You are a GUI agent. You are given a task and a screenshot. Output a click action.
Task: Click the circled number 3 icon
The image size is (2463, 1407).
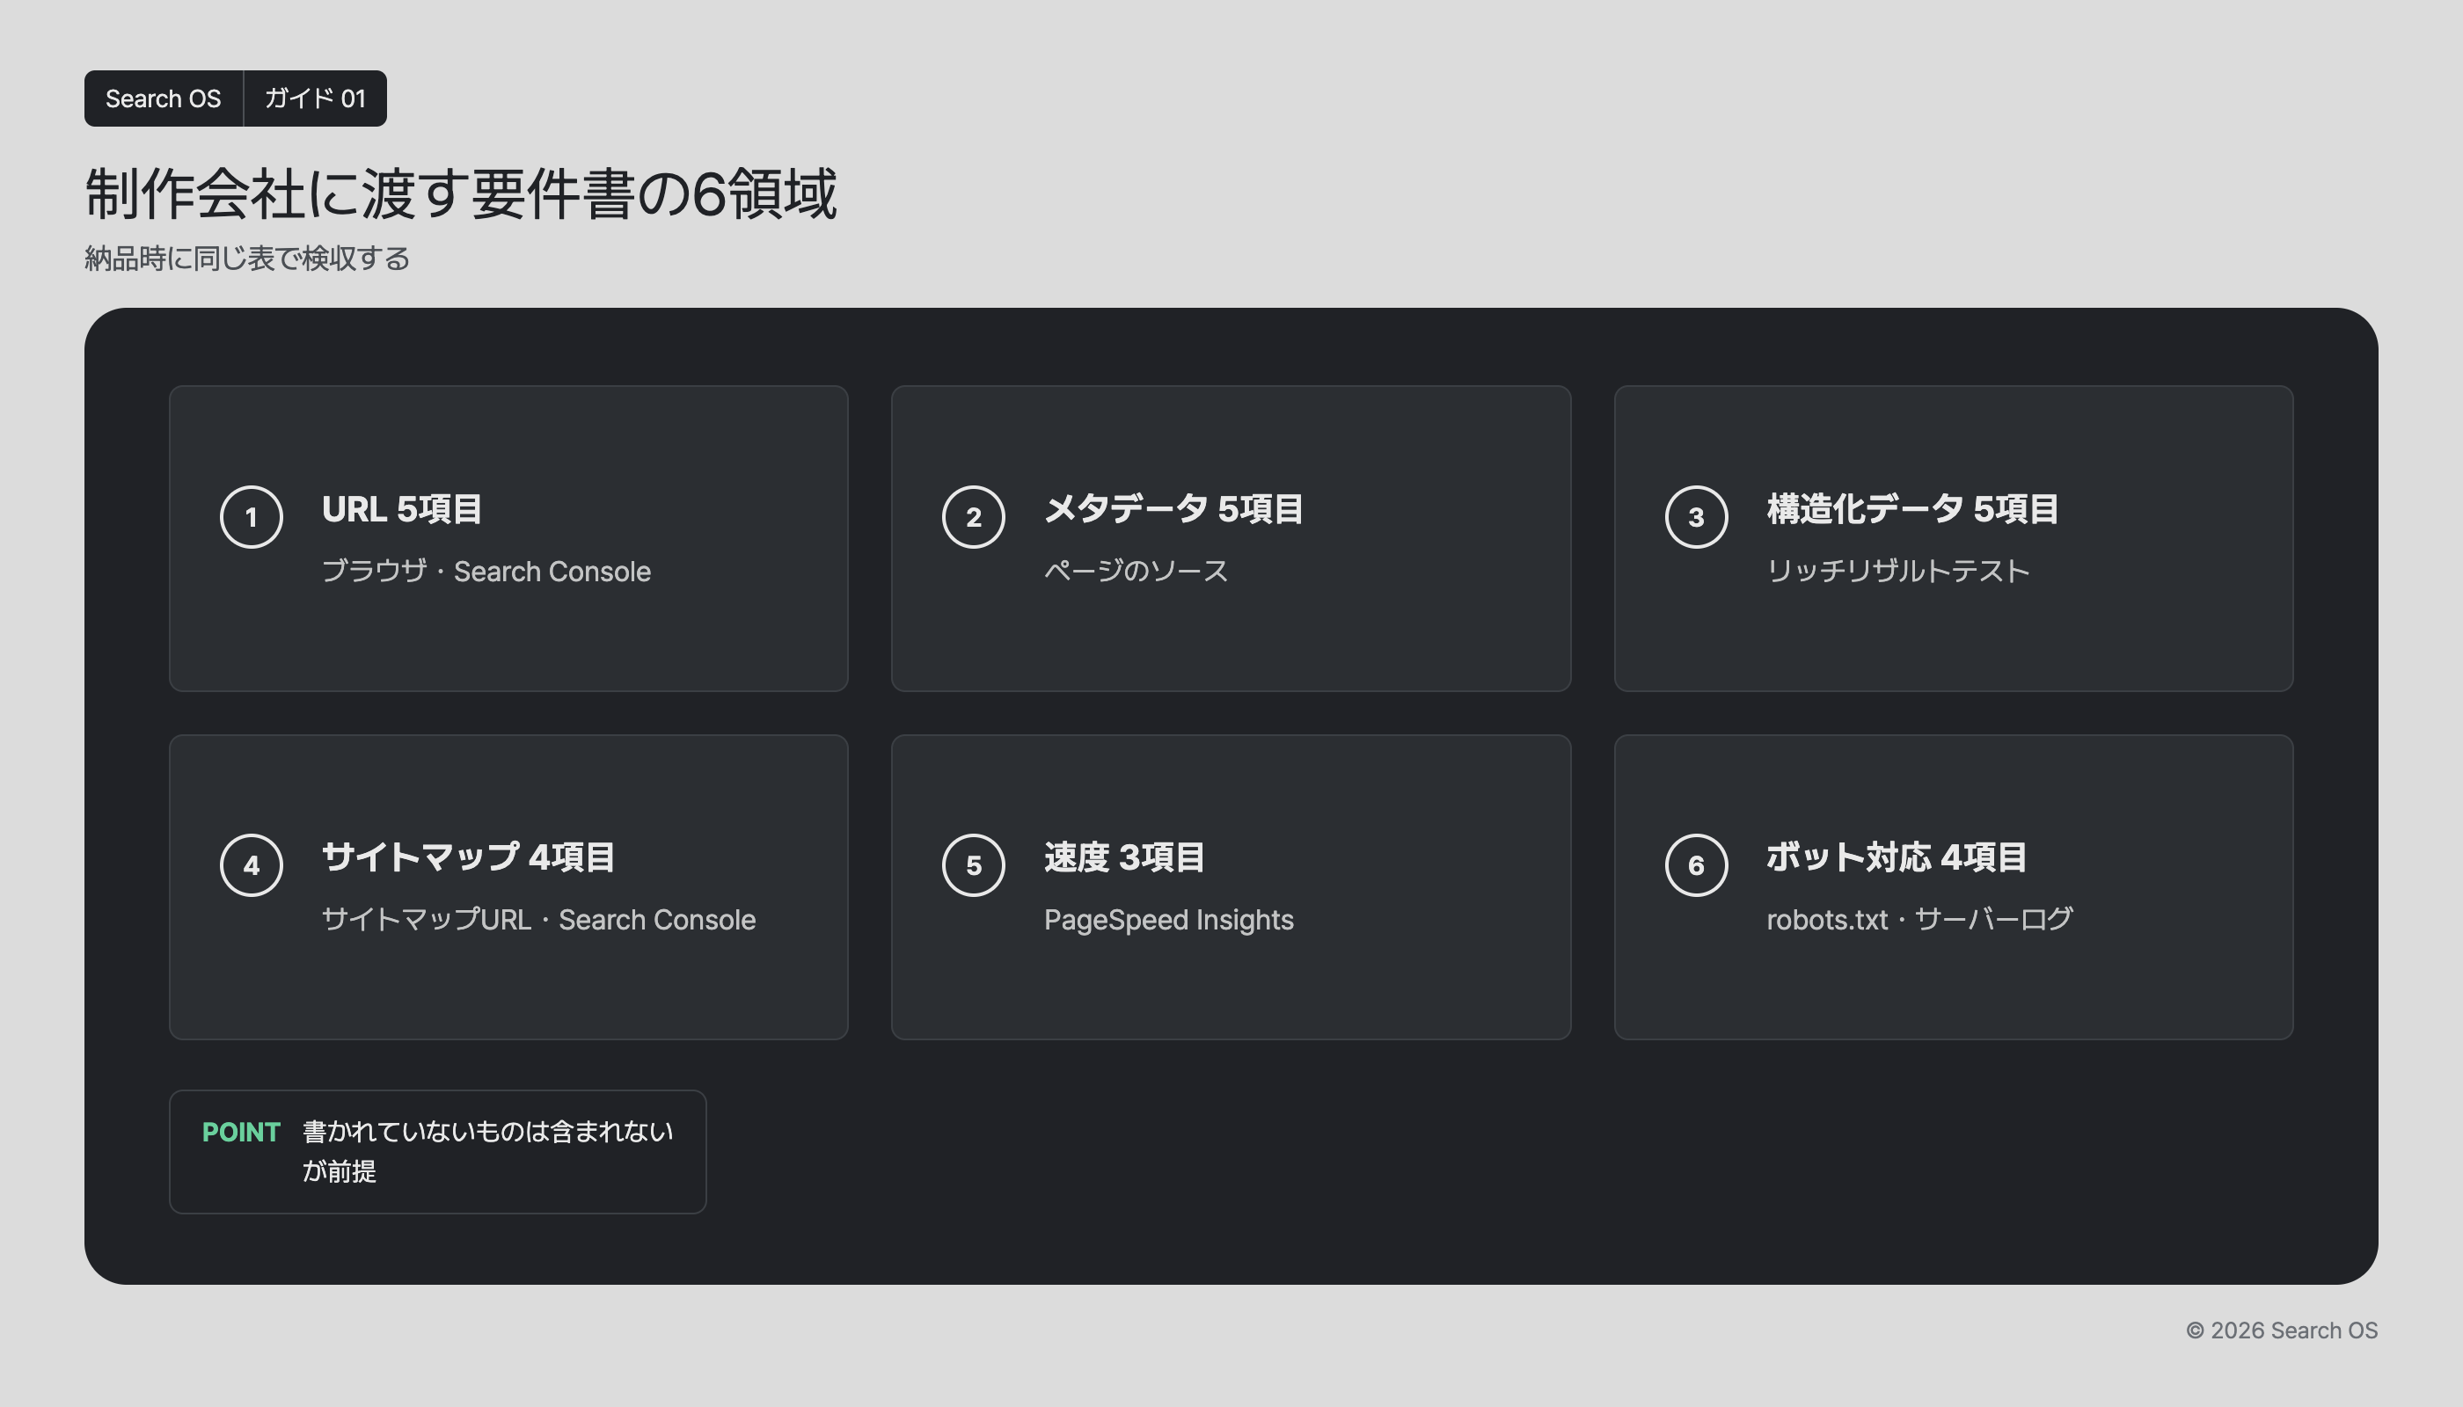pos(1697,517)
